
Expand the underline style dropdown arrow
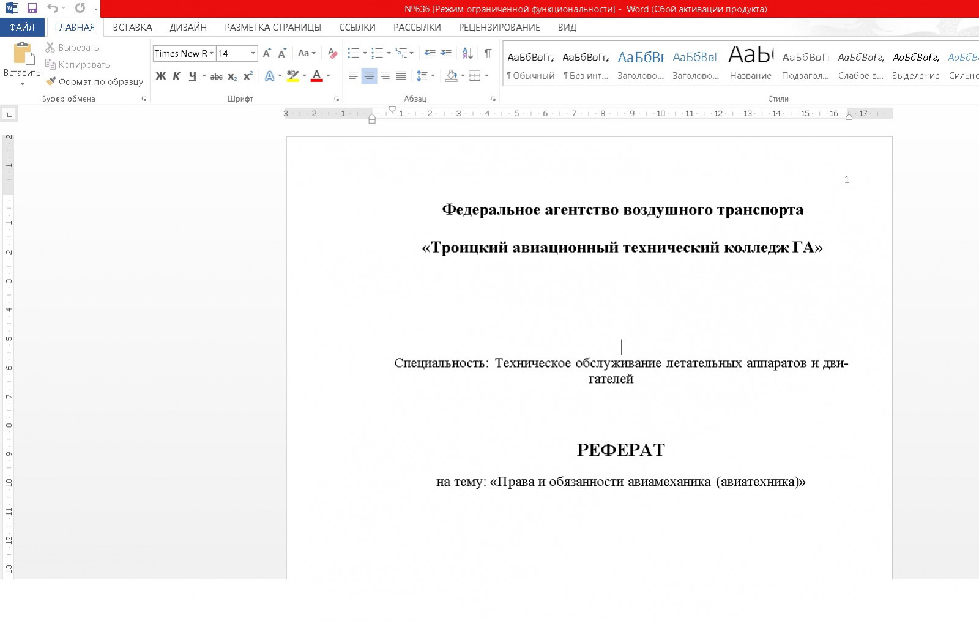(x=204, y=76)
